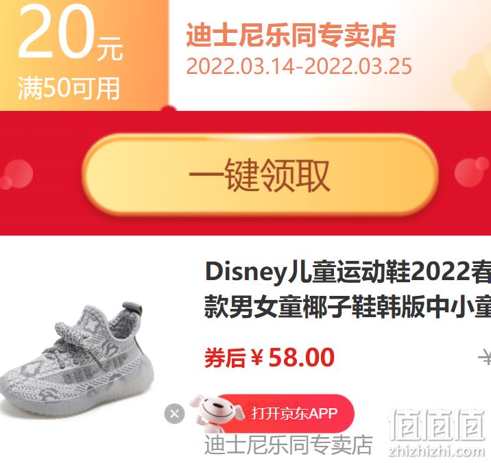Click the zhizhizhi.com watermark logo

436,451
